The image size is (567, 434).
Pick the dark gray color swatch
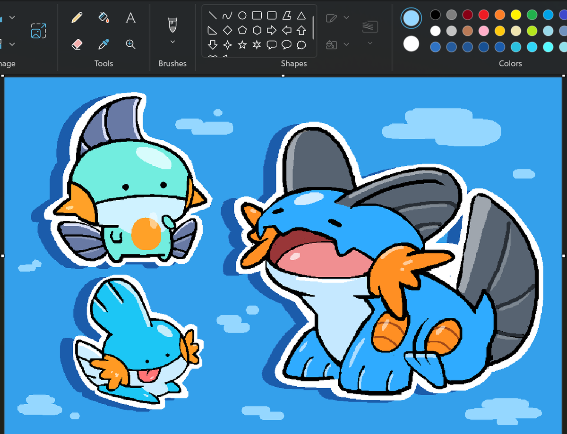click(452, 15)
